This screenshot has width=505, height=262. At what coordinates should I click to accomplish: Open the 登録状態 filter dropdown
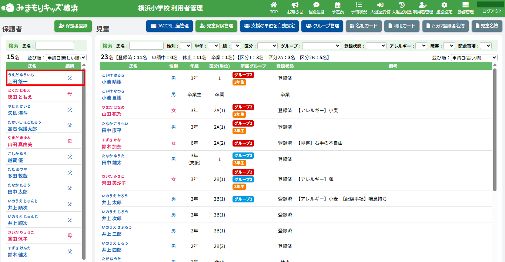[x=376, y=46]
